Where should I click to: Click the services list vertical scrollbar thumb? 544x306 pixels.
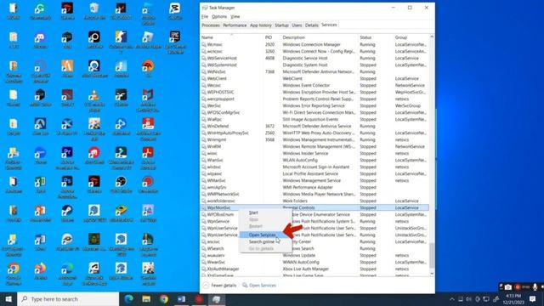pos(432,255)
